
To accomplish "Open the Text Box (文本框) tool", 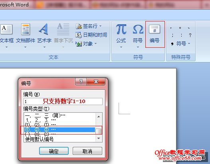I will point(6,33).
